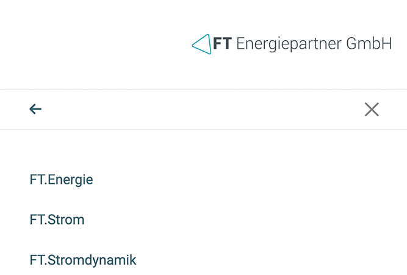Visit homepage via the header logo triangle
Image resolution: width=407 pixels, height=275 pixels.
(x=202, y=44)
